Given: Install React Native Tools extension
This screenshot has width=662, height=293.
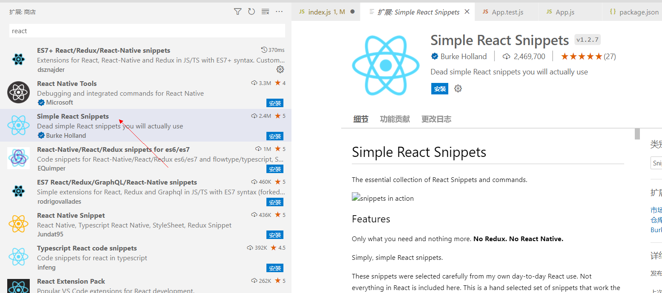Looking at the screenshot, I should (275, 103).
